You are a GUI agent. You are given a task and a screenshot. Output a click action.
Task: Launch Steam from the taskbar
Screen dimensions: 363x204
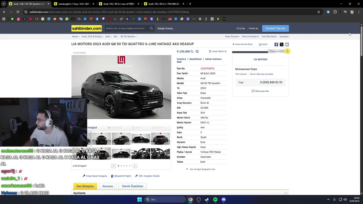point(207,199)
